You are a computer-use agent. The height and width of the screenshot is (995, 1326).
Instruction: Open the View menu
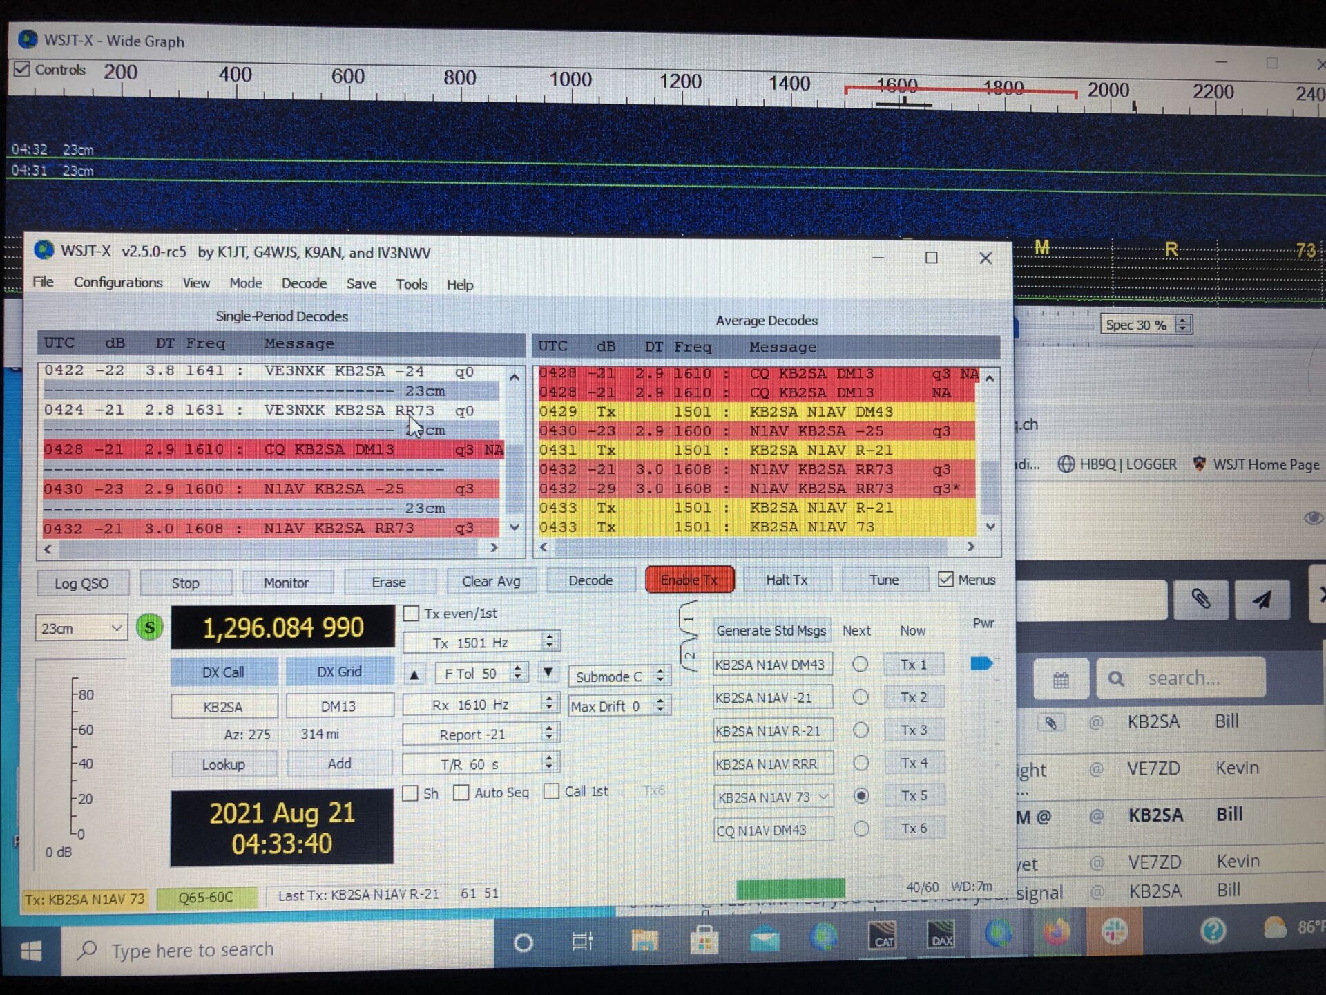pyautogui.click(x=196, y=283)
